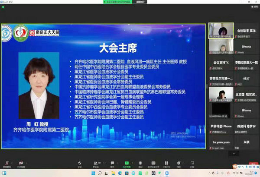This screenshot has height=177, width=260.
Task: Open the View Options dropdown at top
Action: point(141,2)
